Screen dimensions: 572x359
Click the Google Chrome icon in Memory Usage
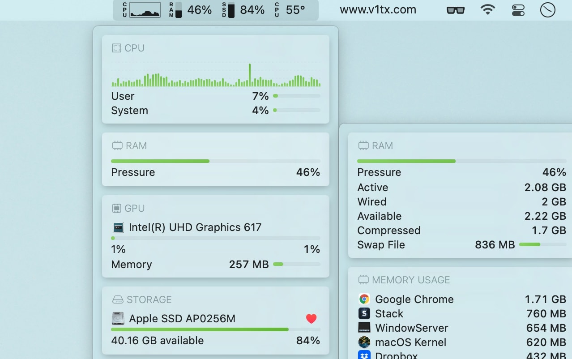(364, 299)
